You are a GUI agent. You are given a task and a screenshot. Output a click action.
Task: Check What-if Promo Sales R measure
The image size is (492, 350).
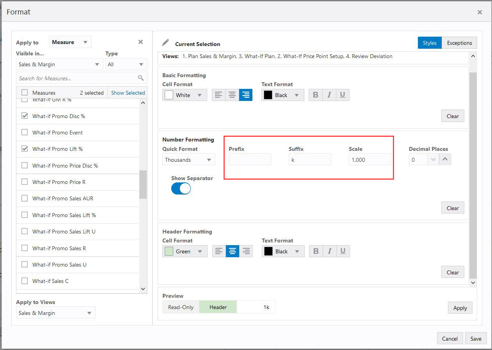point(25,248)
